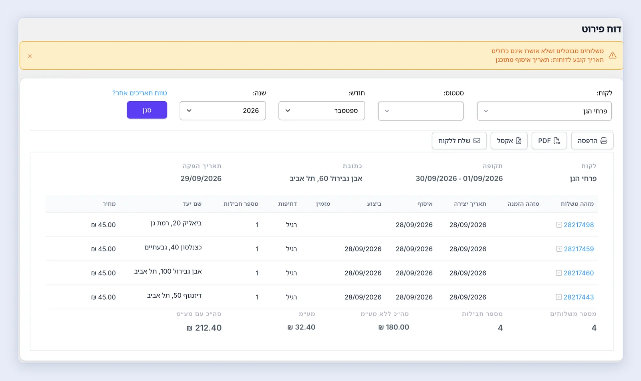Click the תאריך יצירה column header
The height and width of the screenshot is (381, 641).
[470, 204]
